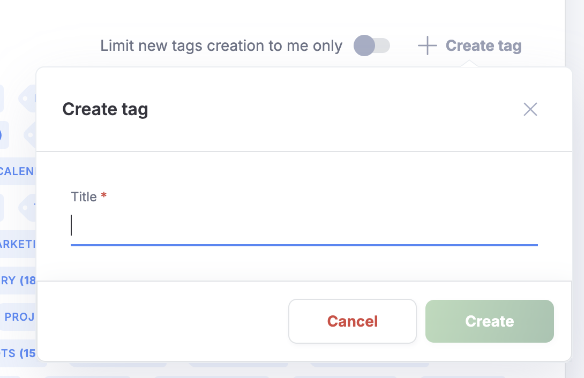Click the Title field label
The image size is (584, 378).
[x=84, y=196]
